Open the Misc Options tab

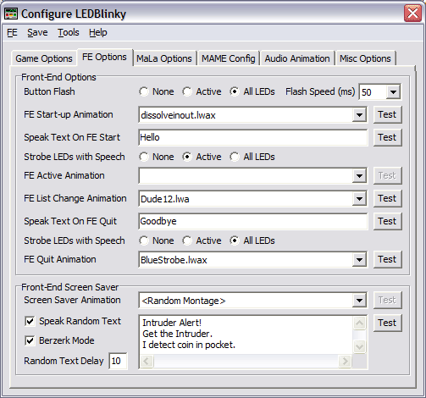pyautogui.click(x=365, y=58)
